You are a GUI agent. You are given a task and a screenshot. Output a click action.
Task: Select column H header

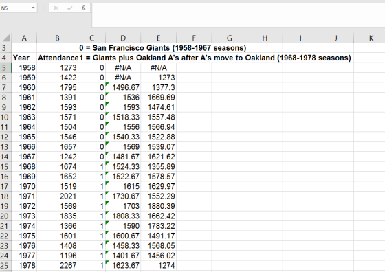265,38
